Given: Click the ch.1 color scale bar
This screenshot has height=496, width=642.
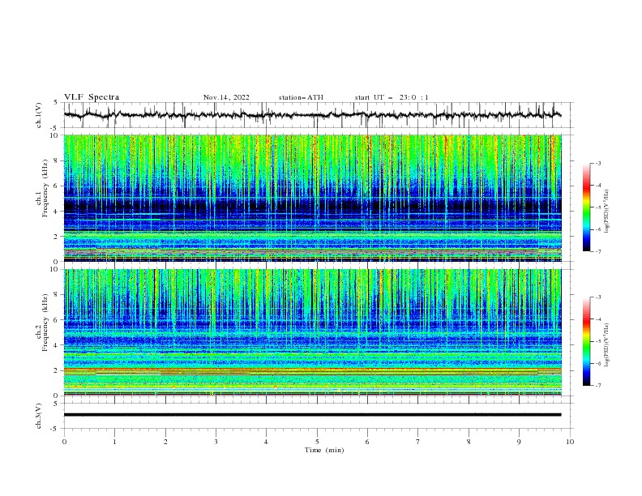Looking at the screenshot, I should 587,207.
